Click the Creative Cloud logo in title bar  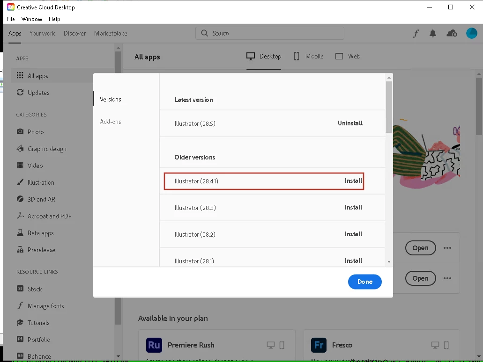[x=11, y=7]
